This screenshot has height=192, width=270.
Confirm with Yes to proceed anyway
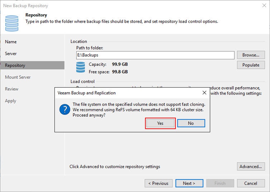click(x=160, y=123)
